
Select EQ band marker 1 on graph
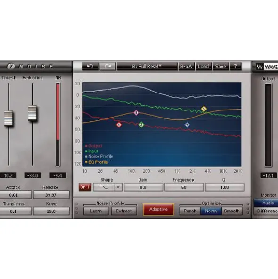click(x=119, y=125)
